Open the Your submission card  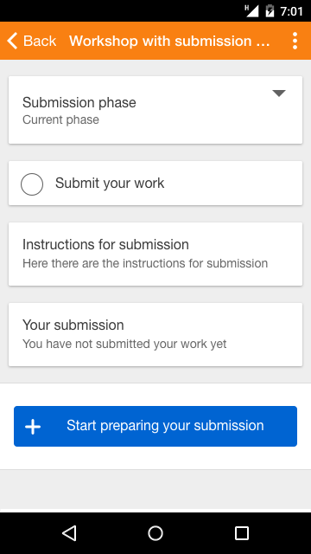(x=155, y=335)
